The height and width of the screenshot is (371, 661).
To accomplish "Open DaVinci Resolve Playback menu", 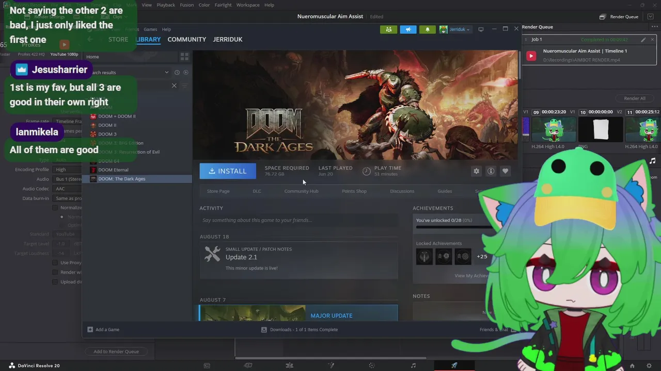I will point(166,5).
